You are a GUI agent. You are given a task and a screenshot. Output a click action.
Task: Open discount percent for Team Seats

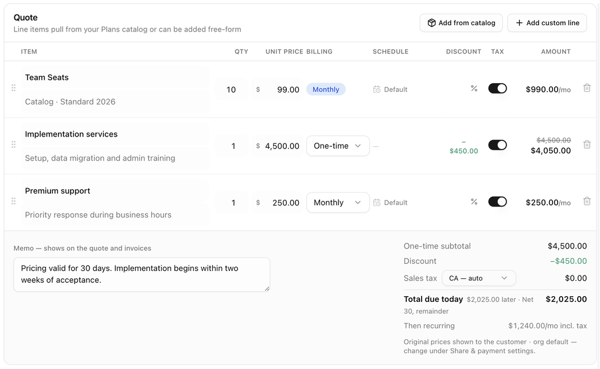474,88
